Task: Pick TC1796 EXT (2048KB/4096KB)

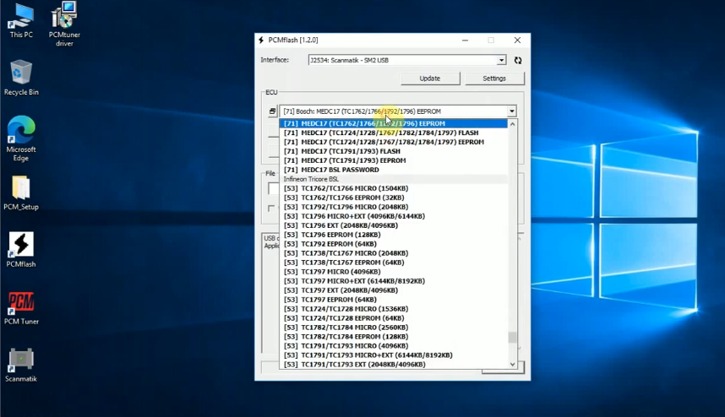Action: pyautogui.click(x=393, y=225)
